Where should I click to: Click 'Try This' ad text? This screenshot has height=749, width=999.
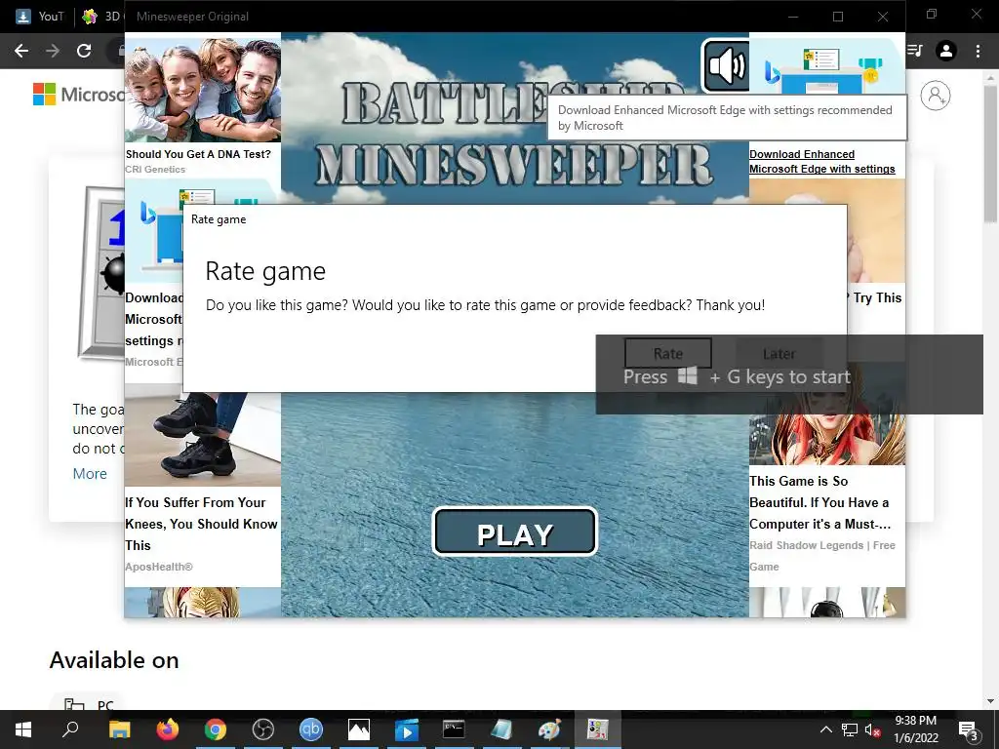coord(877,297)
